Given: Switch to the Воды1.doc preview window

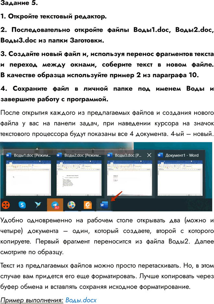Looking at the screenshot, I should [29, 178].
